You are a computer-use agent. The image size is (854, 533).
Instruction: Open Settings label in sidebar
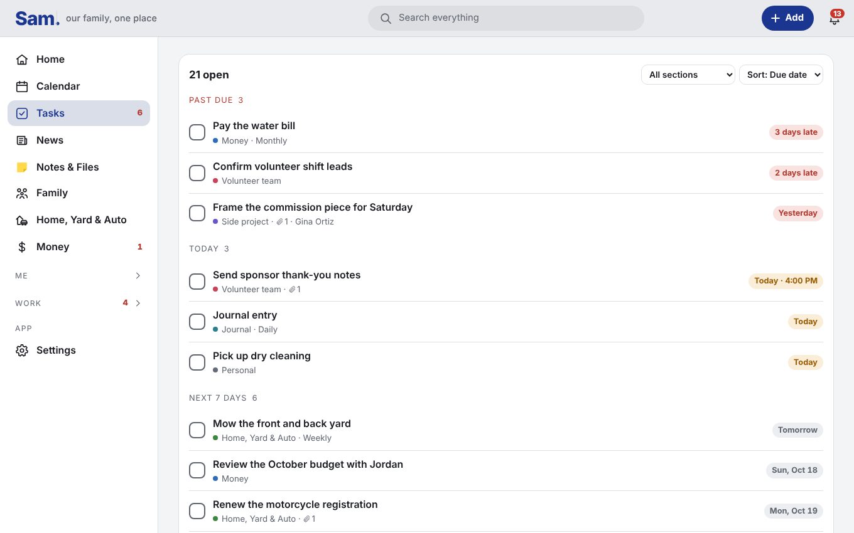point(56,351)
